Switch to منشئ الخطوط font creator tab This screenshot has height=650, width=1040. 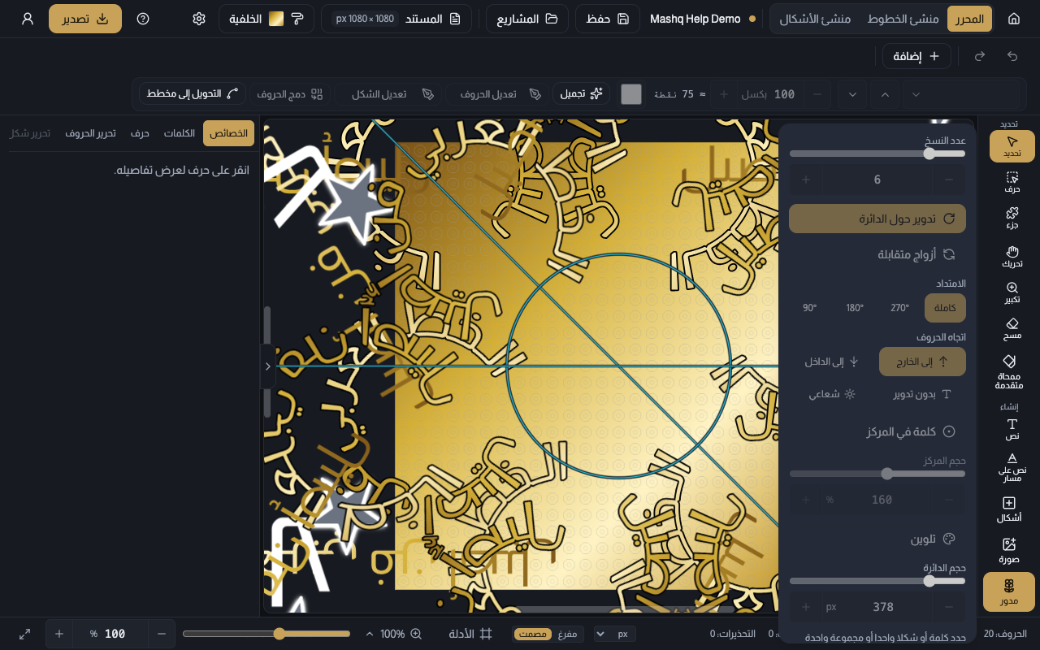click(903, 19)
